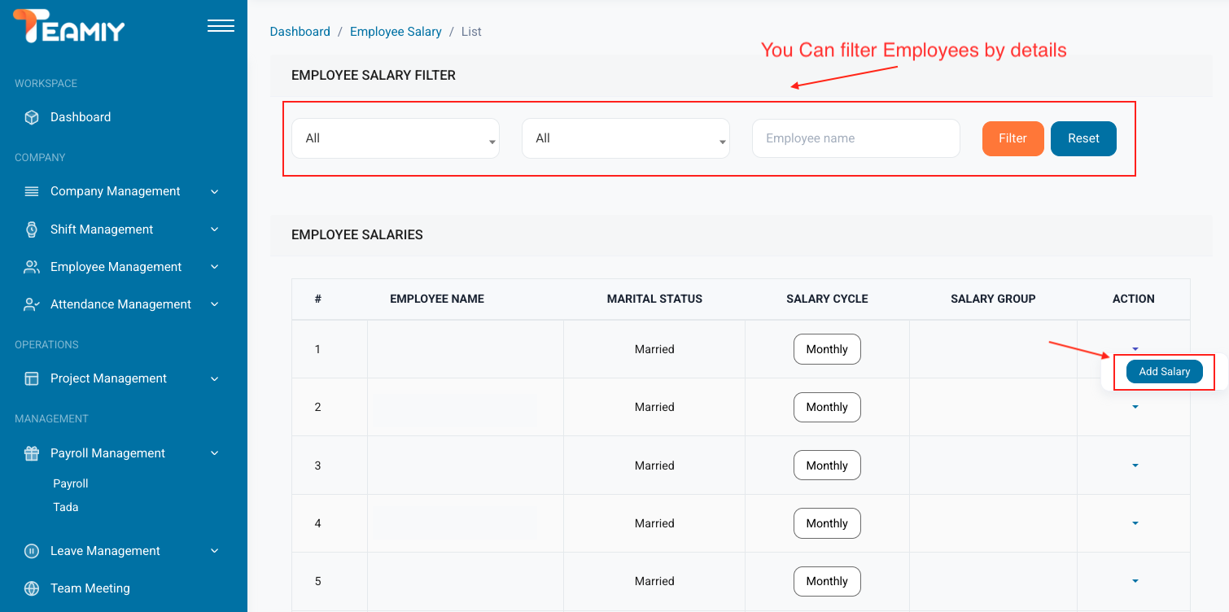Toggle the hamburger sidebar menu icon
This screenshot has height=612, width=1229.
pos(221,27)
